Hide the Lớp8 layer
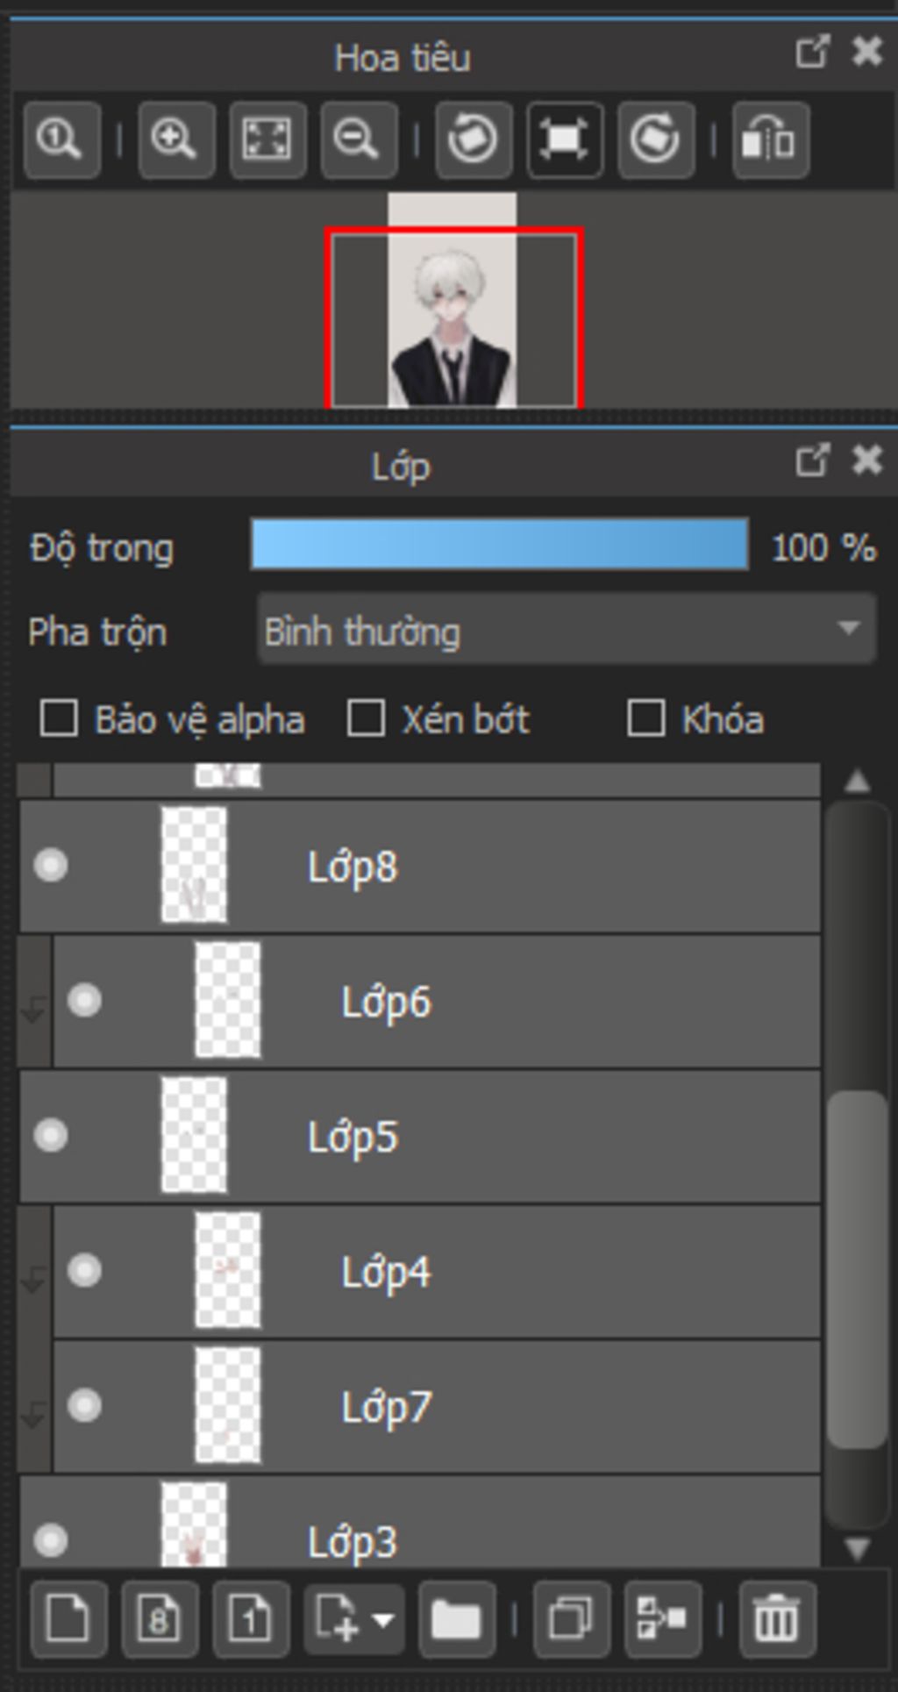The height and width of the screenshot is (1692, 898). (51, 866)
